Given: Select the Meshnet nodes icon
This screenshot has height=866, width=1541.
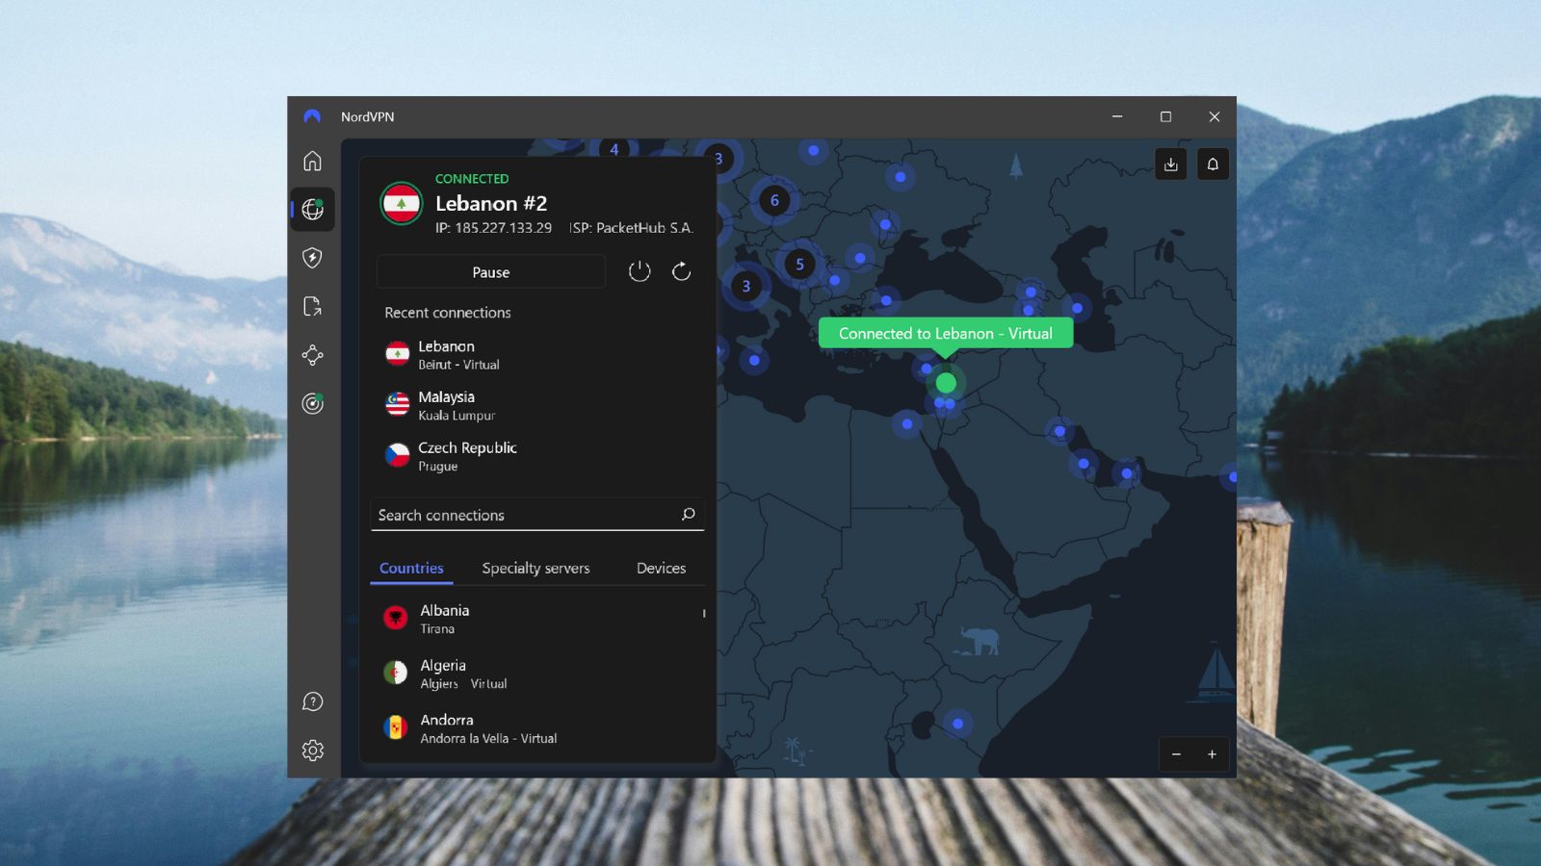Looking at the screenshot, I should coord(312,355).
